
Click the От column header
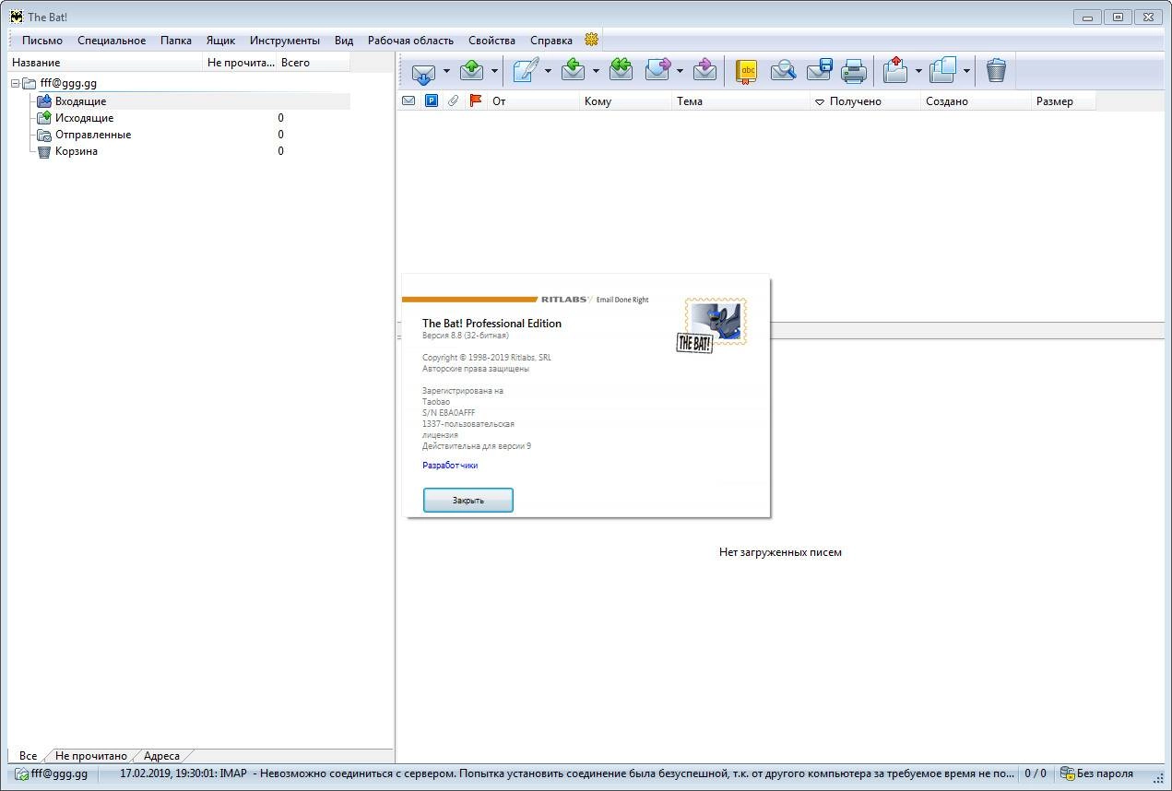[534, 101]
